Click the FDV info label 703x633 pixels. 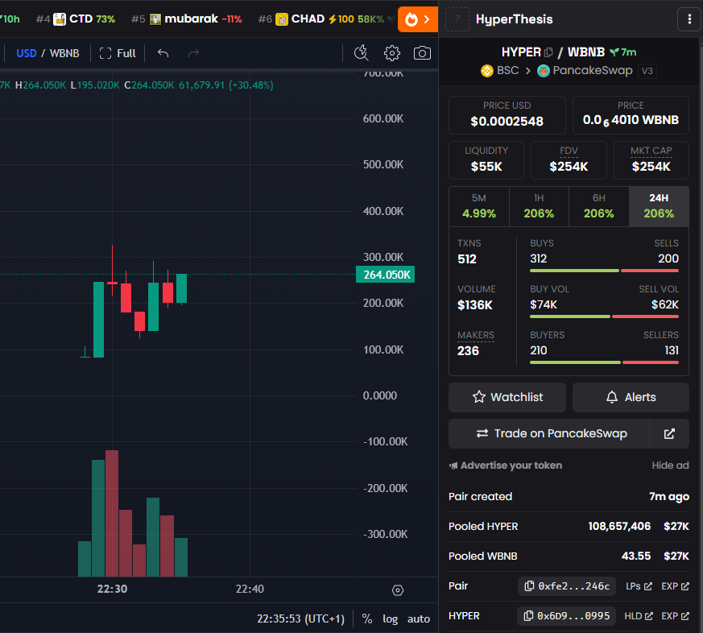tap(569, 151)
